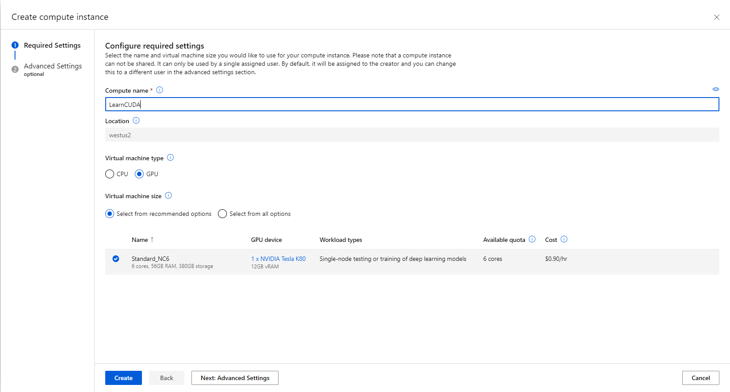Click the Cancel button
The width and height of the screenshot is (730, 392).
tap(700, 378)
